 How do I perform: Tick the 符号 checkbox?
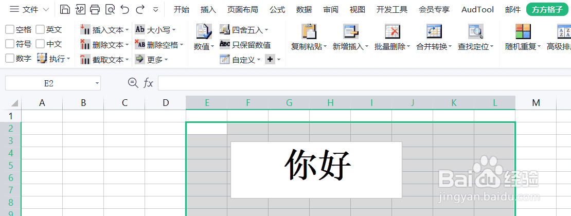(x=10, y=44)
